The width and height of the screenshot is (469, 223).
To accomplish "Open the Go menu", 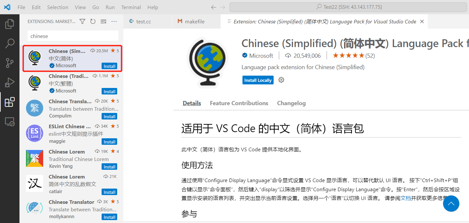I will click(96, 7).
